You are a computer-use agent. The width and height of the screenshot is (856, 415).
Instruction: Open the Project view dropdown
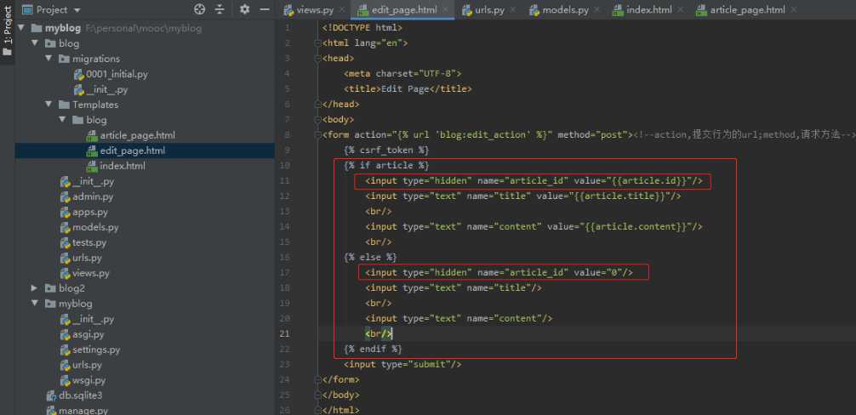[77, 10]
